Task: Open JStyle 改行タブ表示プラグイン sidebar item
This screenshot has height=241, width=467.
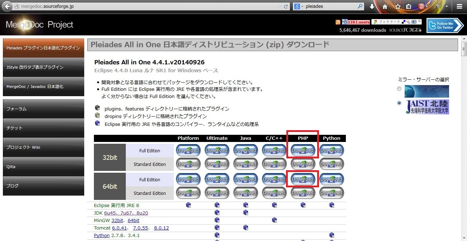Action: (43, 67)
